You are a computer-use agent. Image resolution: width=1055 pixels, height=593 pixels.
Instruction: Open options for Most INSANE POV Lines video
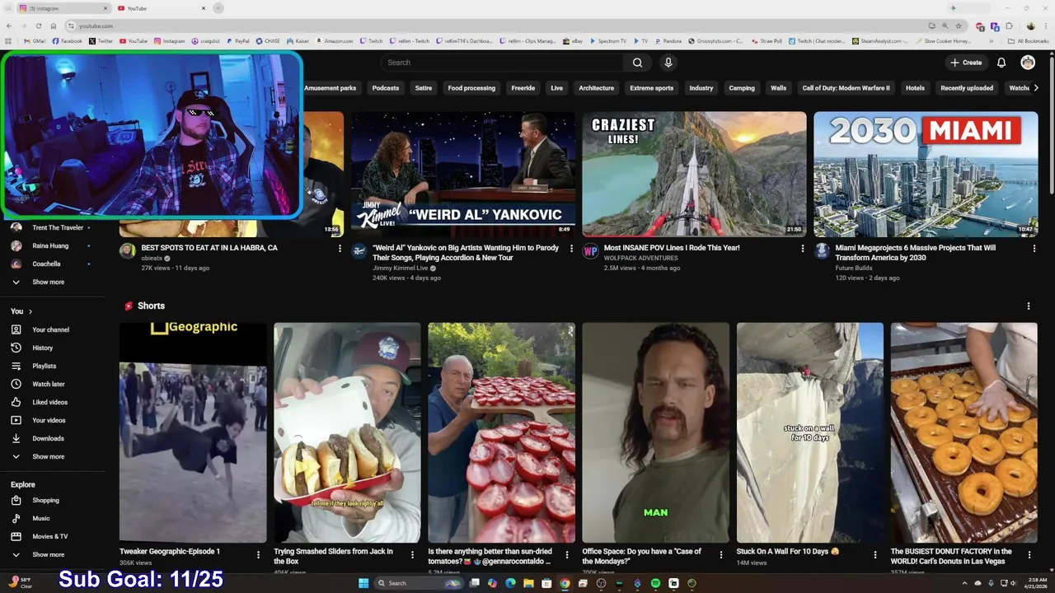pos(803,248)
